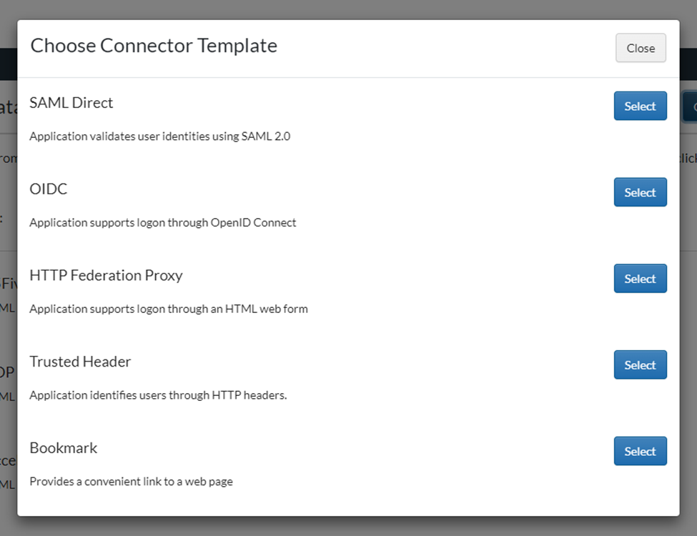Image resolution: width=697 pixels, height=536 pixels.
Task: Click the HTTP Federation Proxy heading
Action: point(106,276)
